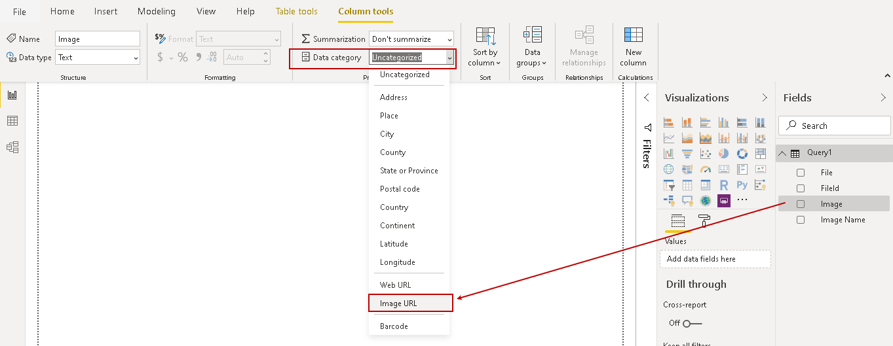893x346 pixels.
Task: Open the Sort by column button
Action: (485, 46)
